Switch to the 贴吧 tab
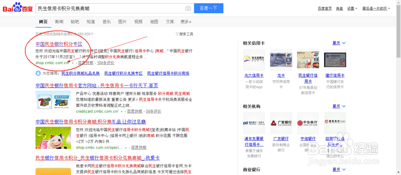 coord(75,22)
